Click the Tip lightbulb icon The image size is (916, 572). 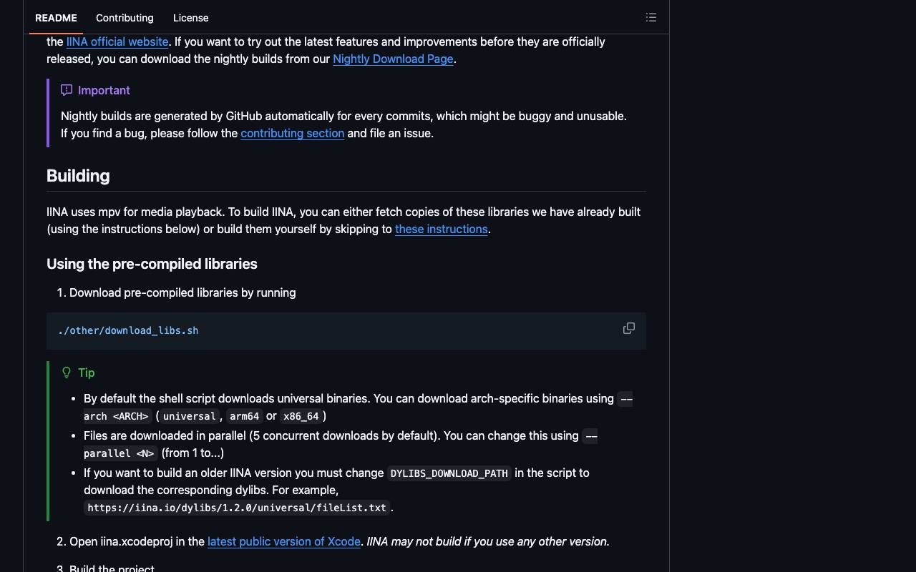(67, 373)
